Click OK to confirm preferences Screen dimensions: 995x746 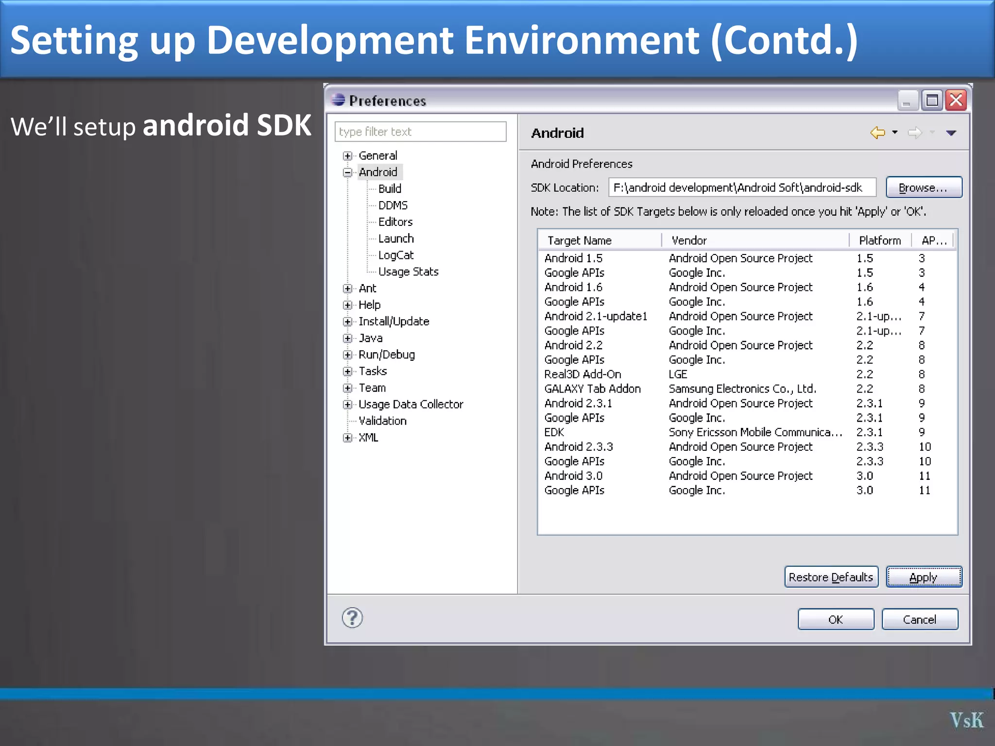tap(836, 619)
